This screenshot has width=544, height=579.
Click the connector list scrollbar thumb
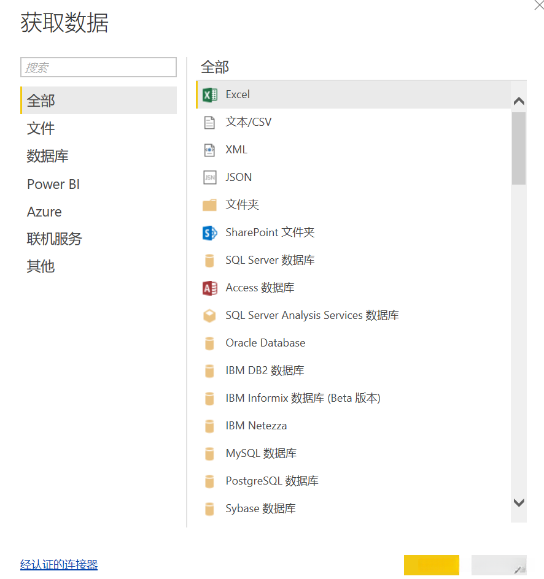pyautogui.click(x=519, y=148)
